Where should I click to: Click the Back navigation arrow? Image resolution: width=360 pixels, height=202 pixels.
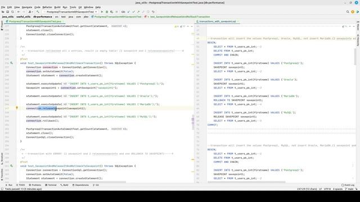[x=19, y=12]
